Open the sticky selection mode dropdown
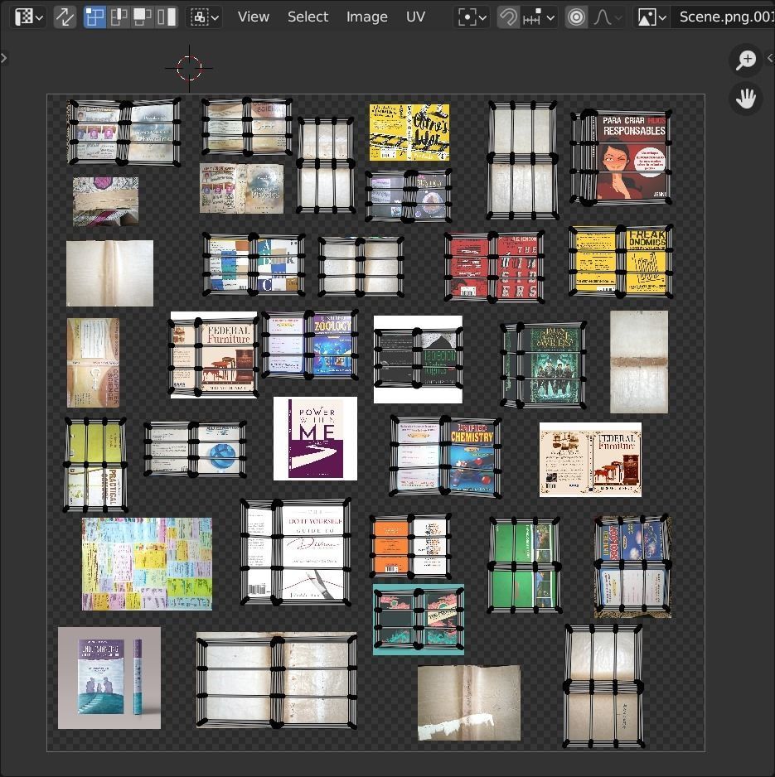 coord(204,17)
